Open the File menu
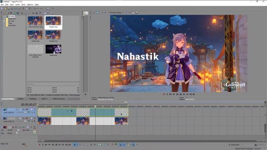 tap(2, 5)
